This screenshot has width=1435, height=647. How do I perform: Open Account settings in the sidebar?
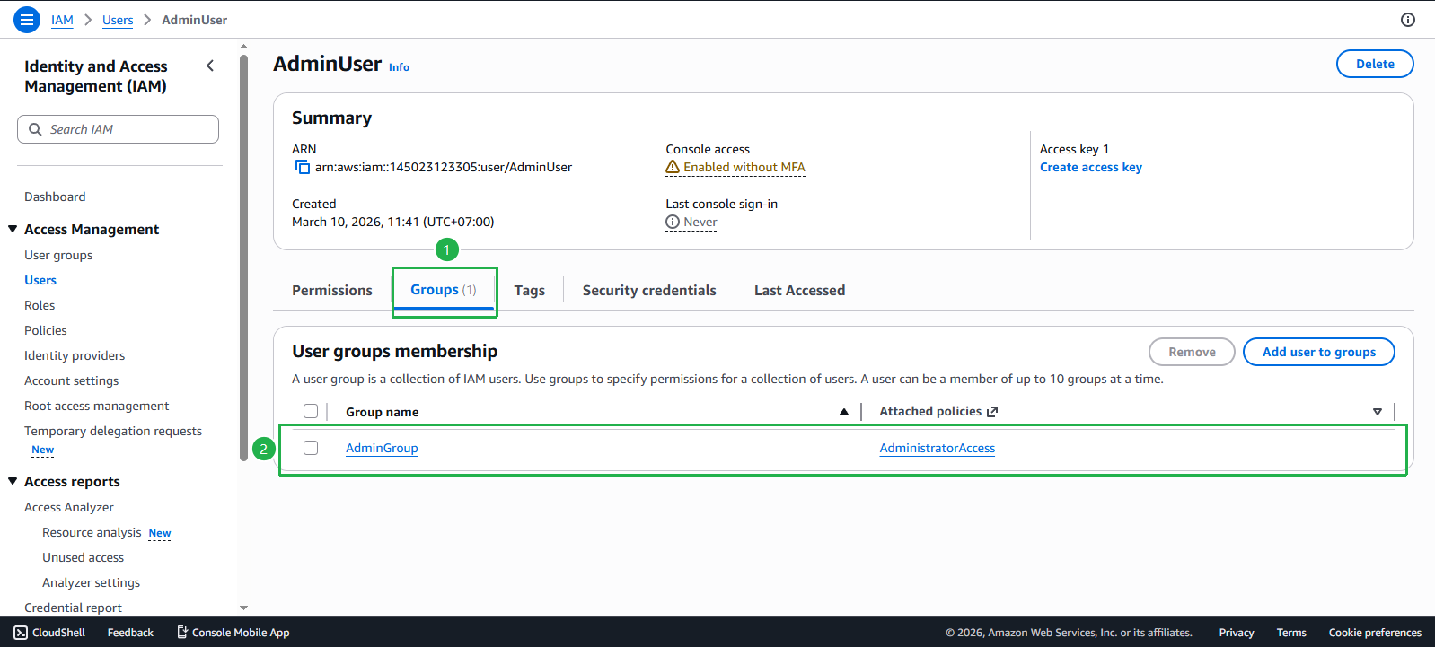pos(71,380)
